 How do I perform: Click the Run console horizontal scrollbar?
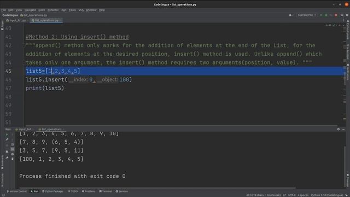[157, 188]
